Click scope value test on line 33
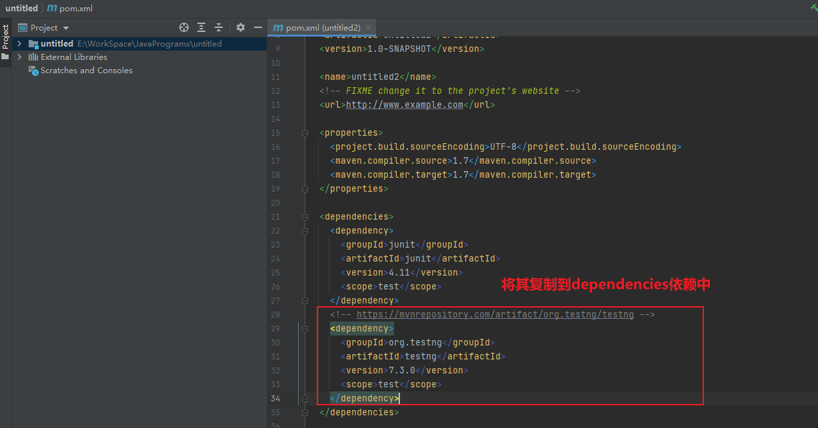The height and width of the screenshot is (428, 818). click(x=389, y=385)
